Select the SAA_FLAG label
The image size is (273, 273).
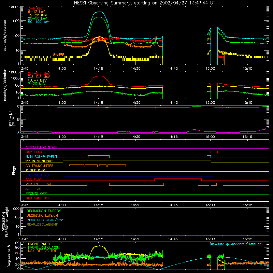tap(33, 179)
